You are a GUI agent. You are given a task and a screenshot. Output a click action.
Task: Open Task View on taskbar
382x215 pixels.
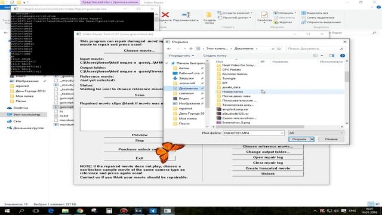click(36, 211)
